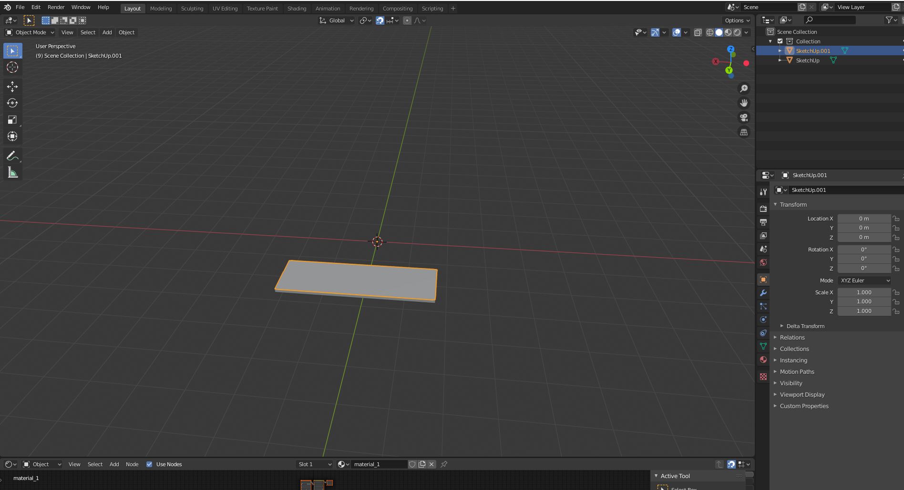The height and width of the screenshot is (490, 904).
Task: Open the Material properties tab icon
Action: (763, 360)
